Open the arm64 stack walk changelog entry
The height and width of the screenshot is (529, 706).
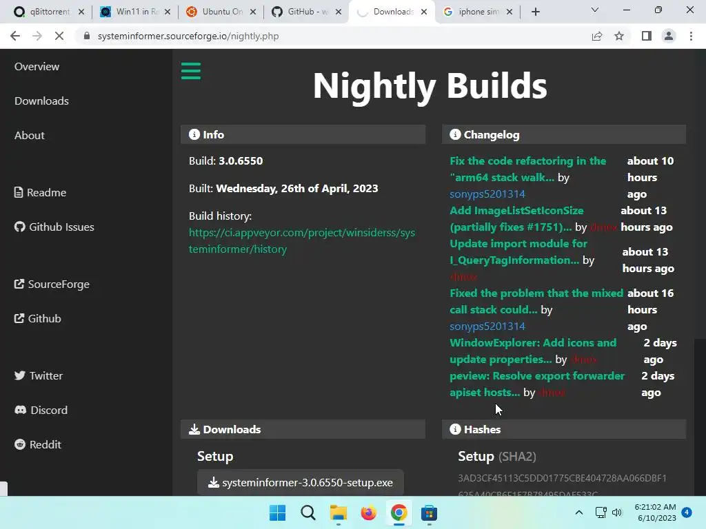(527, 169)
